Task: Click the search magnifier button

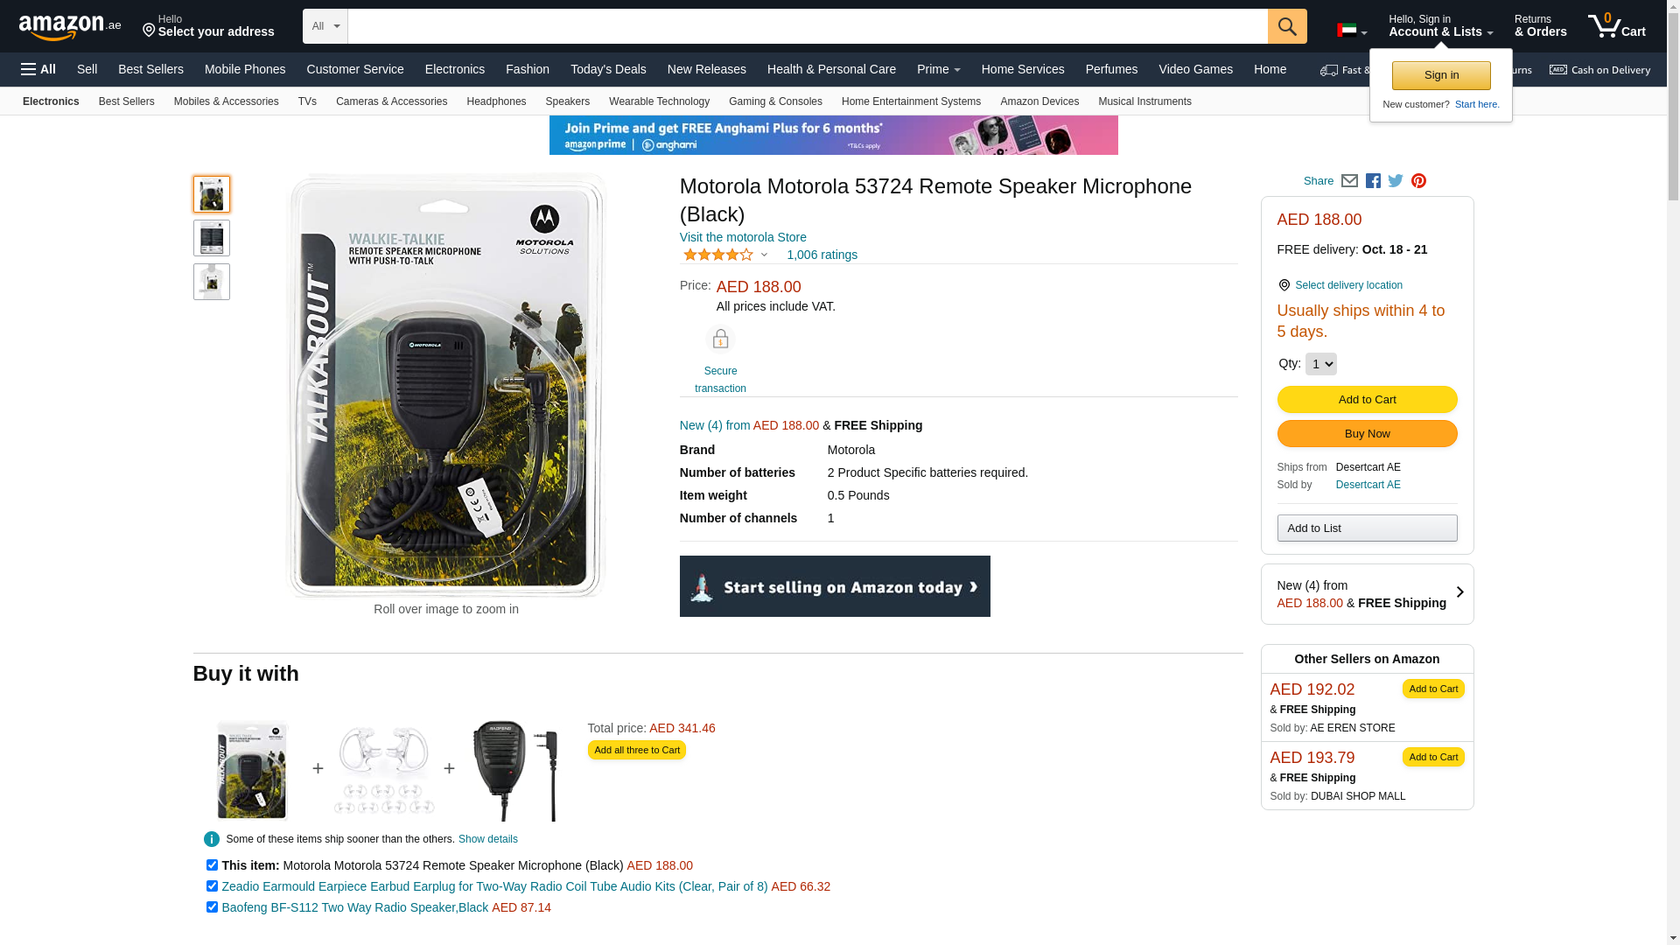Action: (x=1286, y=26)
